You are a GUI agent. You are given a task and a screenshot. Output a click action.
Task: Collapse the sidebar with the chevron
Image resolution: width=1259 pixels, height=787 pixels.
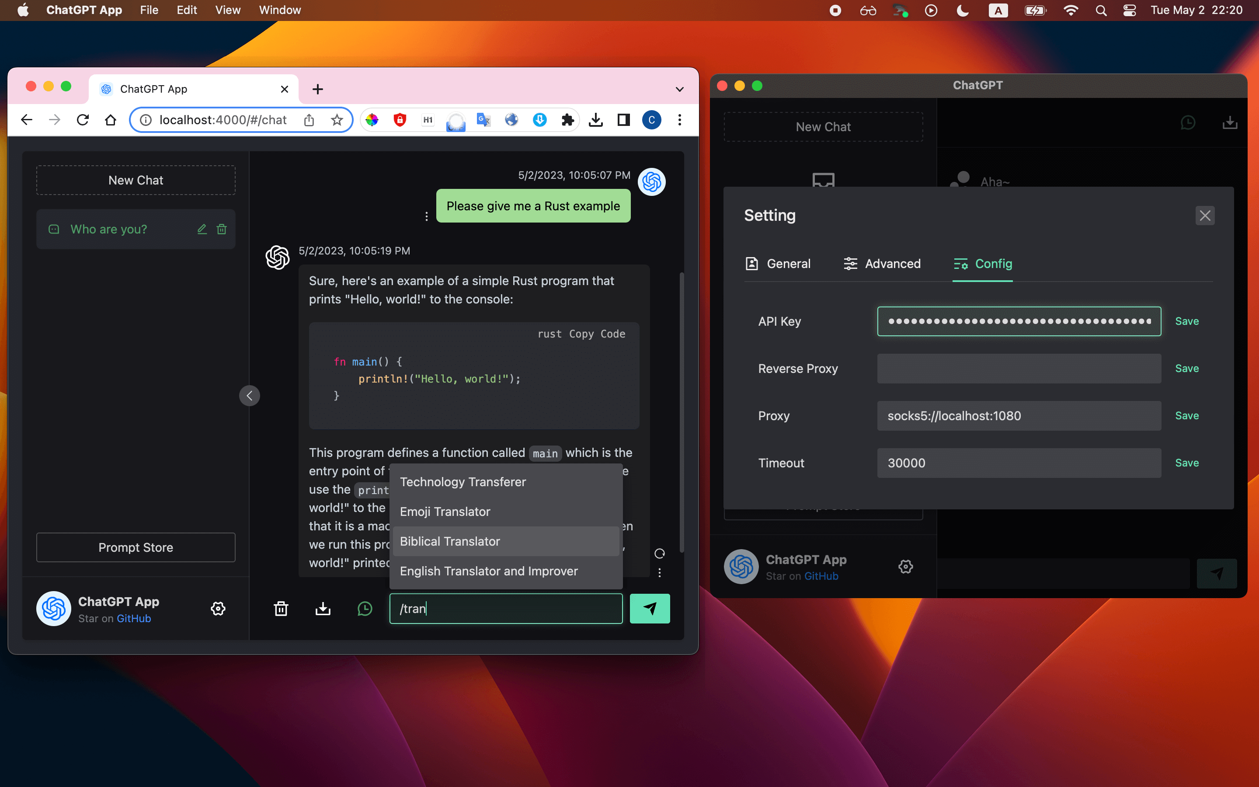click(x=249, y=396)
